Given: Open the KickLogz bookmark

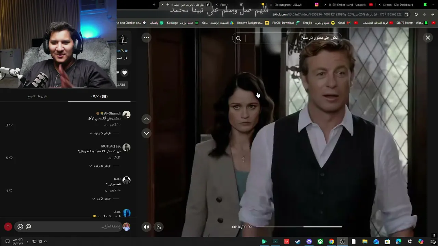Looking at the screenshot, I should (182, 23).
